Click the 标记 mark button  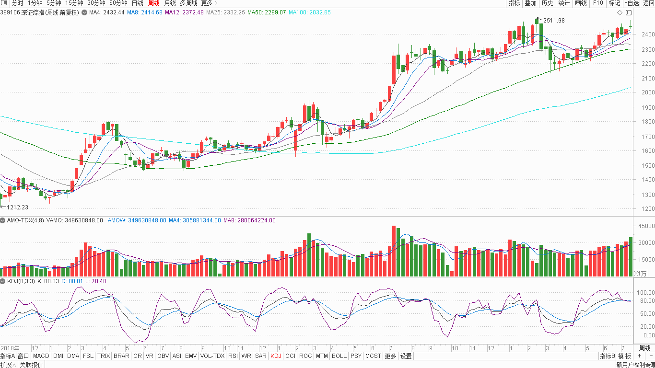[614, 3]
